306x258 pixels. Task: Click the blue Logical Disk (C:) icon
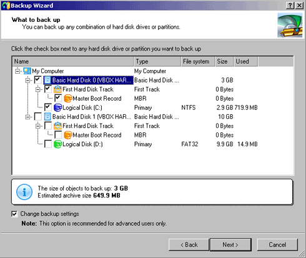(57, 107)
